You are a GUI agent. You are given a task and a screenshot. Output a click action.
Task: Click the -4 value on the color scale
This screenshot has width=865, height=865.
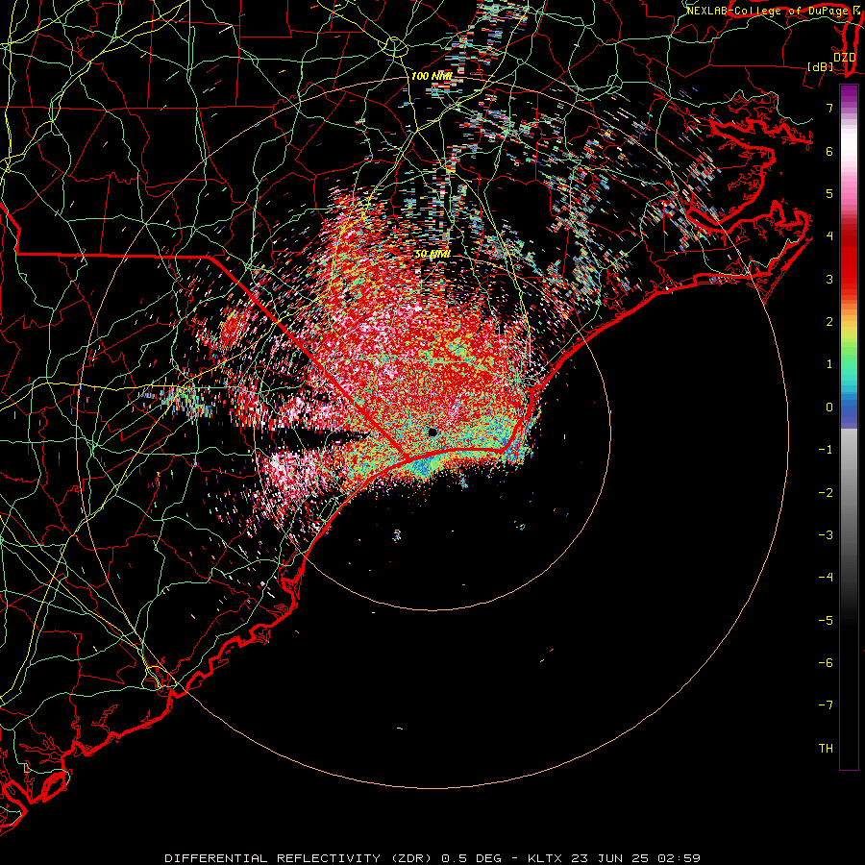point(826,577)
